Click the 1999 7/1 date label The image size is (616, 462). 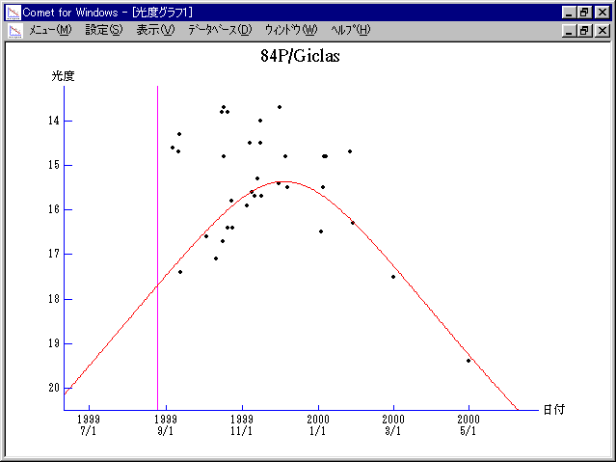(x=89, y=425)
